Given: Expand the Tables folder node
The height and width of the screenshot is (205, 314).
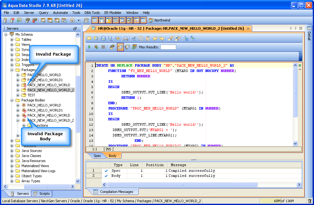Looking at the screenshot, I should [x=12, y=39].
